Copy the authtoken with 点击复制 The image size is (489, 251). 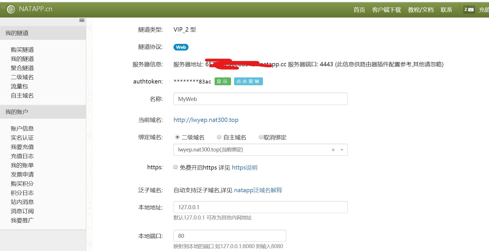[x=248, y=81]
